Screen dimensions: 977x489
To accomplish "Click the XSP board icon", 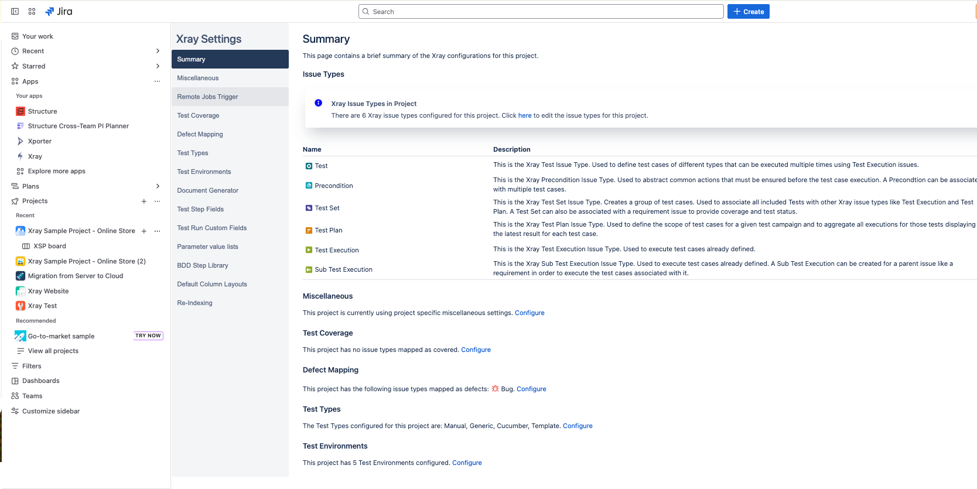I will pos(26,246).
